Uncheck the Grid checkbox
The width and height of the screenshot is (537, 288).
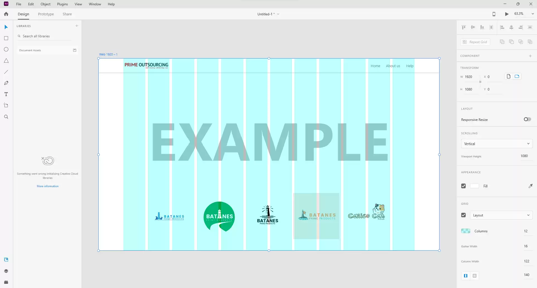pos(463,215)
